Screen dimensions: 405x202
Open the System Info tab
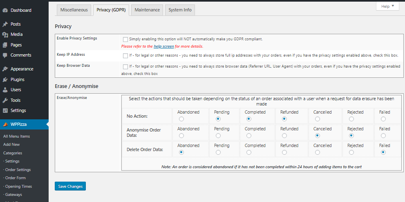pos(180,10)
